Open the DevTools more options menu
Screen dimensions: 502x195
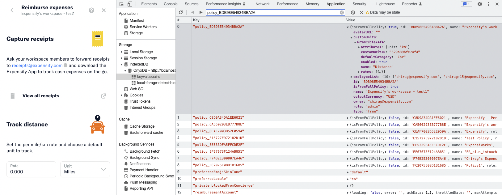pos(488,4)
